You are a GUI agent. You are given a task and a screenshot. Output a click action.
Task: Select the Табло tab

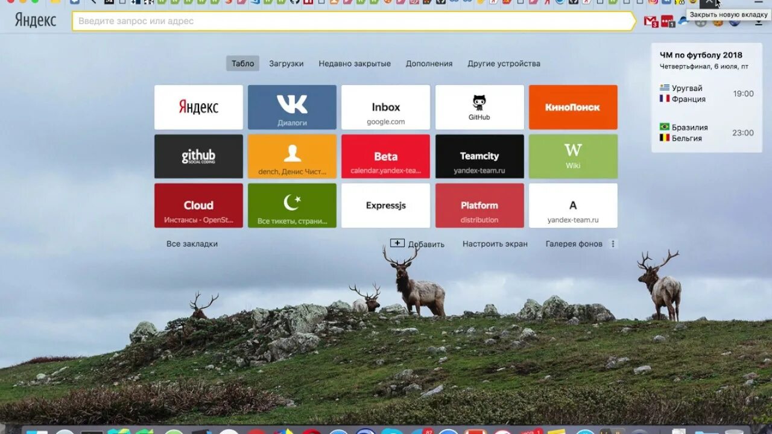243,63
